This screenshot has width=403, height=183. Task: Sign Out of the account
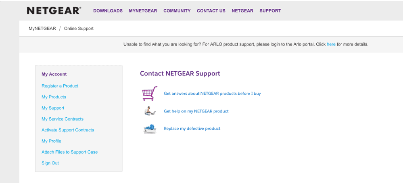point(50,163)
